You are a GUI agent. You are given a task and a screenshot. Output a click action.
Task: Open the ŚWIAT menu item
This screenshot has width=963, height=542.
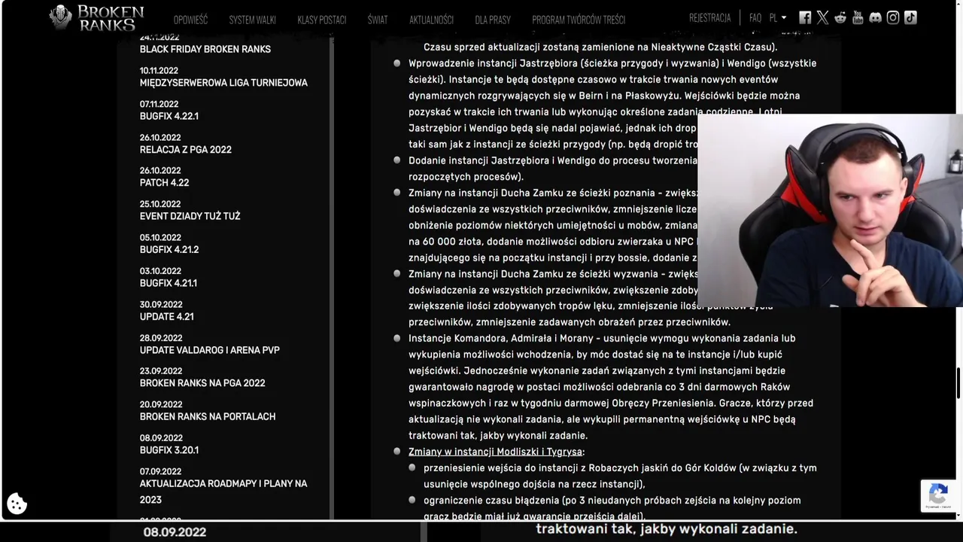pyautogui.click(x=378, y=20)
